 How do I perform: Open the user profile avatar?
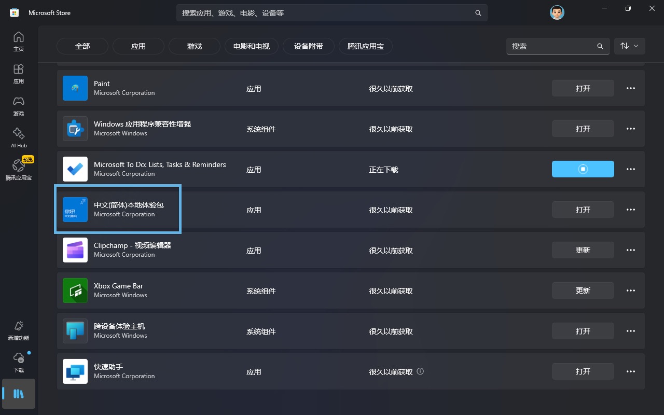tap(557, 12)
